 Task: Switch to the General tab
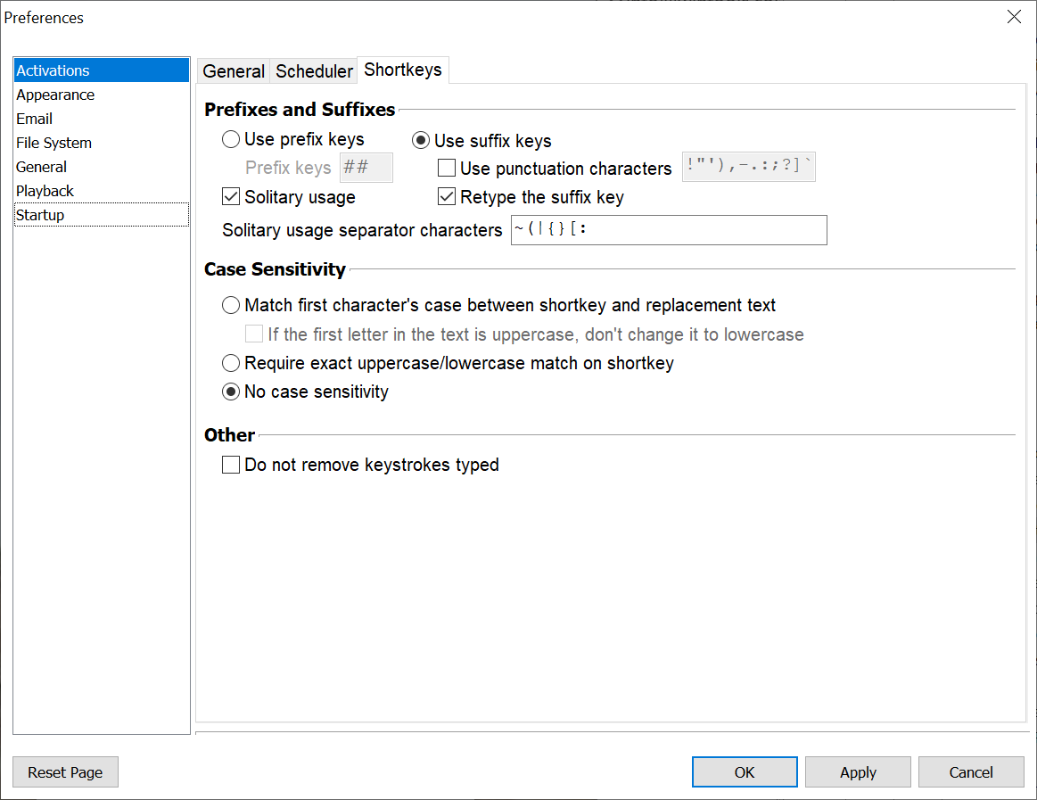[x=234, y=71]
